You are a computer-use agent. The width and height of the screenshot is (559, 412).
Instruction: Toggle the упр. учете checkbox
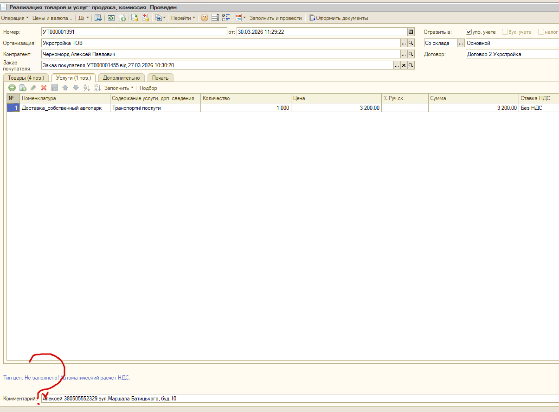point(469,32)
